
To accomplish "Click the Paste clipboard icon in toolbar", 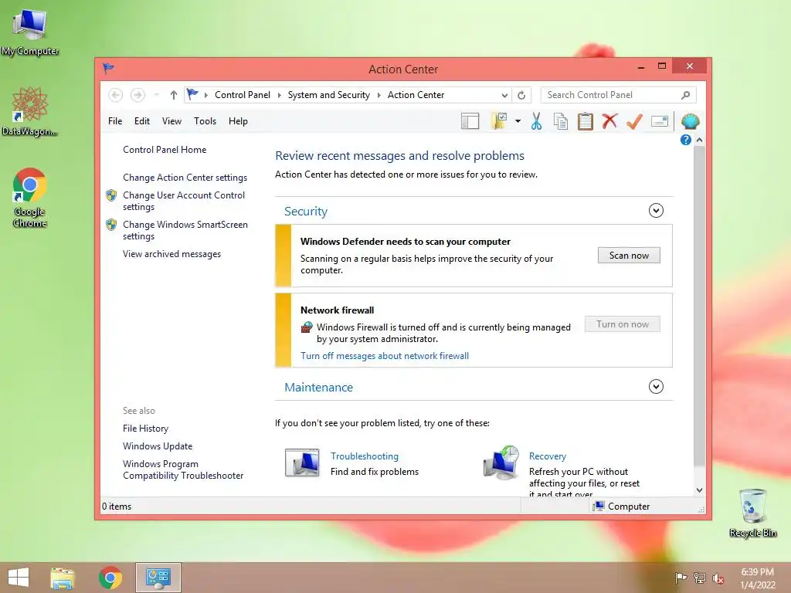I will 586,121.
